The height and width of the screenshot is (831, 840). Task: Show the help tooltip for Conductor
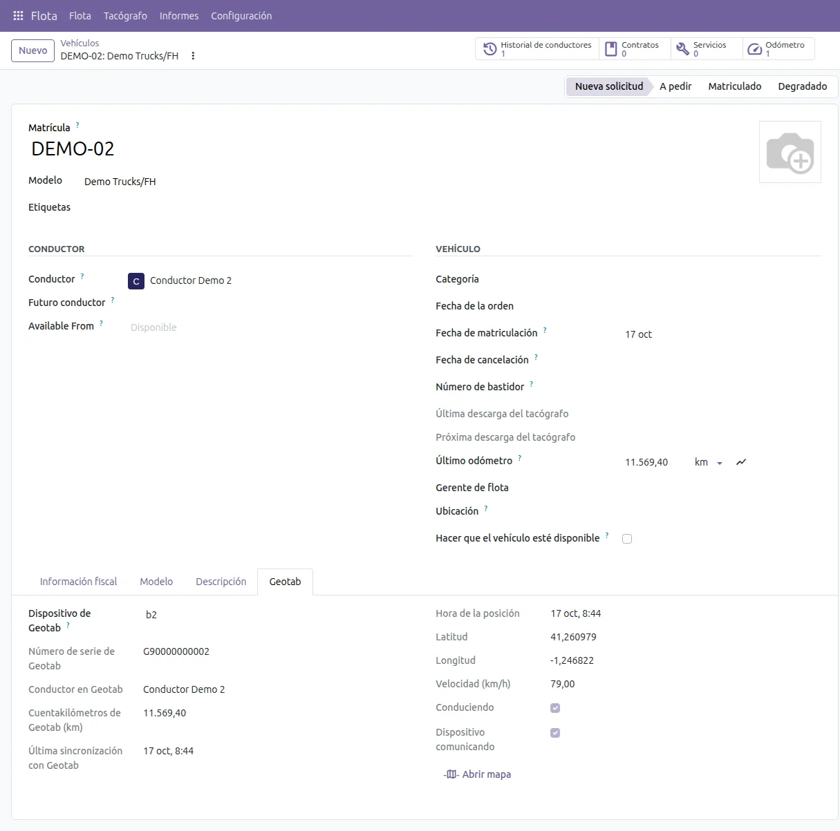[x=82, y=276]
